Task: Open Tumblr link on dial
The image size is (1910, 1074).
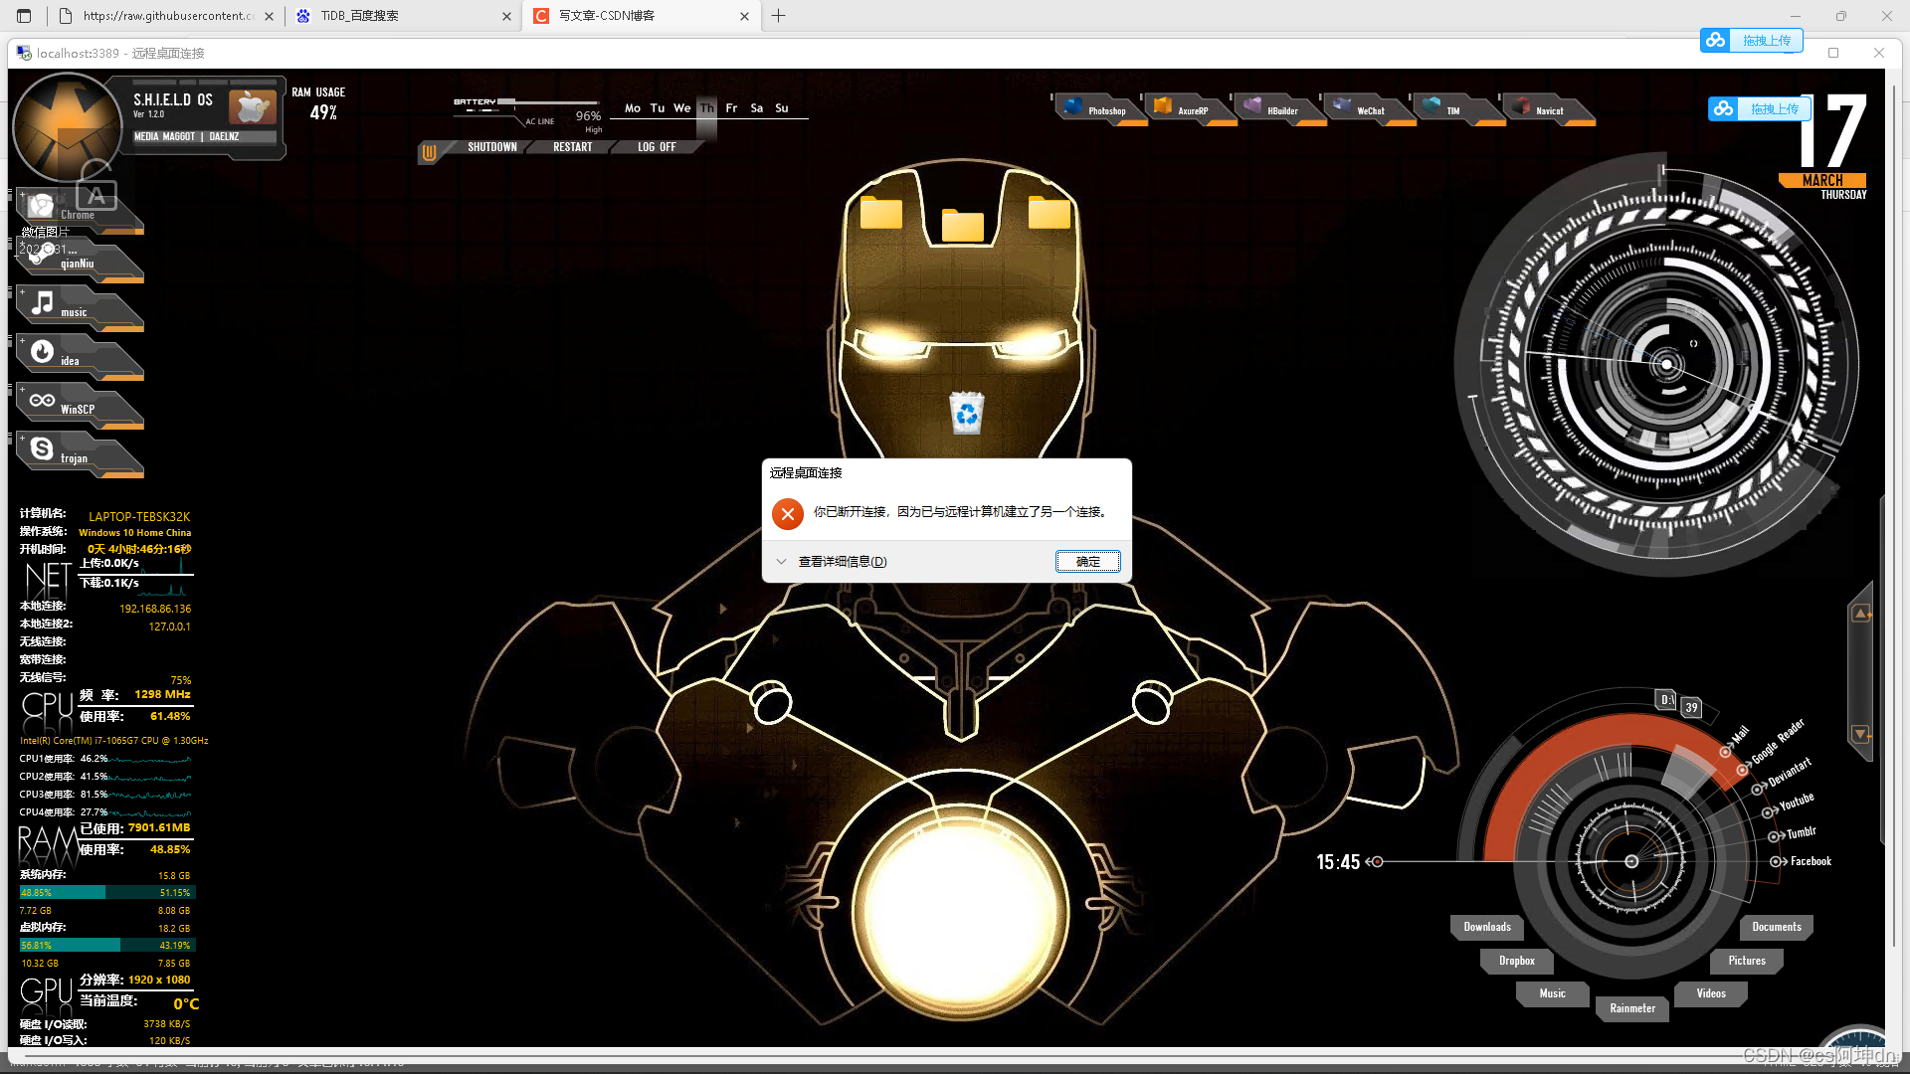Action: pos(1800,833)
